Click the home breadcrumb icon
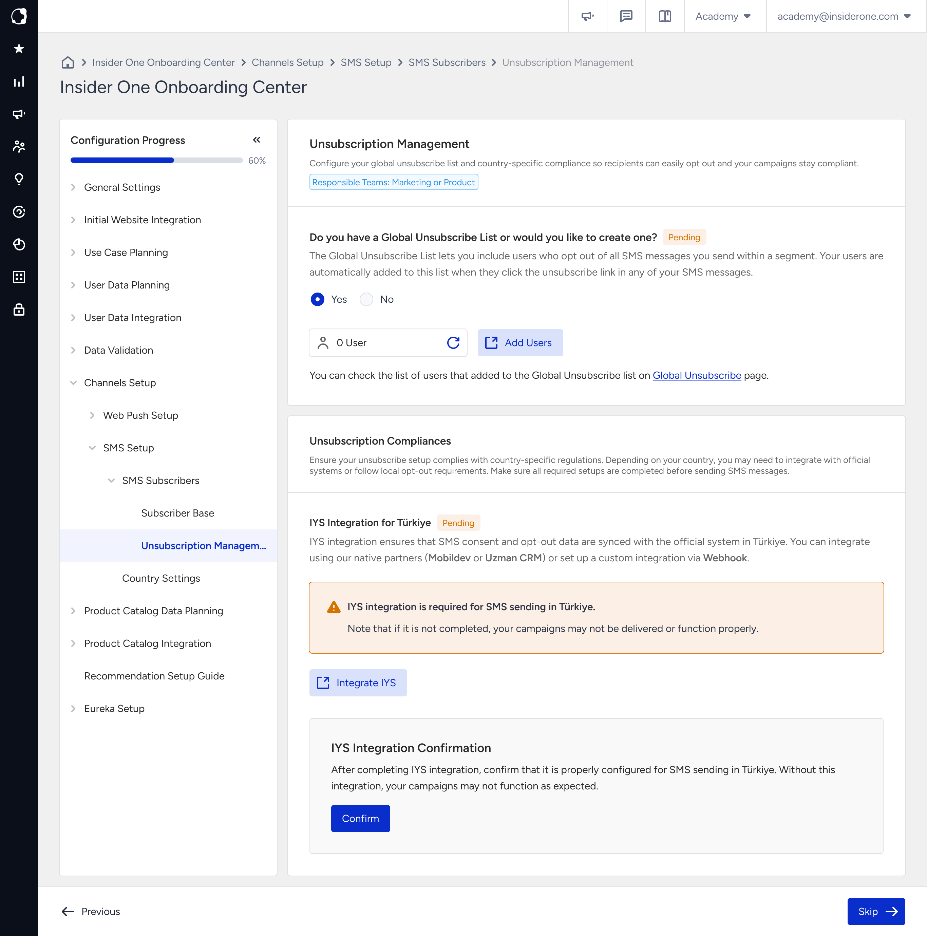 coord(68,62)
